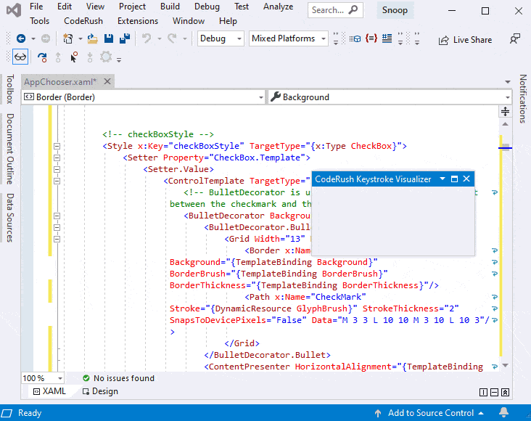Screen dimensions: 531x421
Task: Open file using the folder icon
Action: click(92, 38)
